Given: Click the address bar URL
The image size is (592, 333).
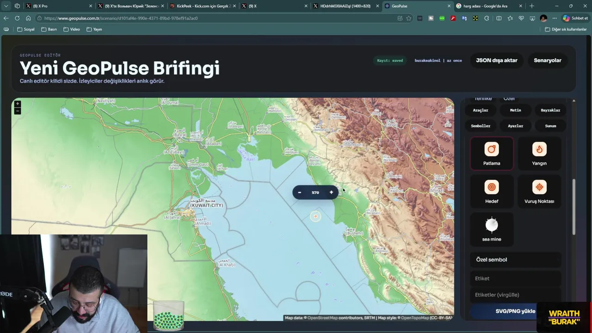Looking at the screenshot, I should (121, 18).
